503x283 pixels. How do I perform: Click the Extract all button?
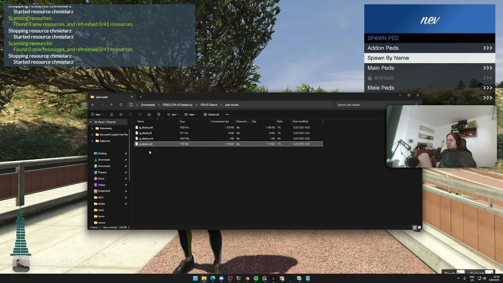tap(211, 114)
